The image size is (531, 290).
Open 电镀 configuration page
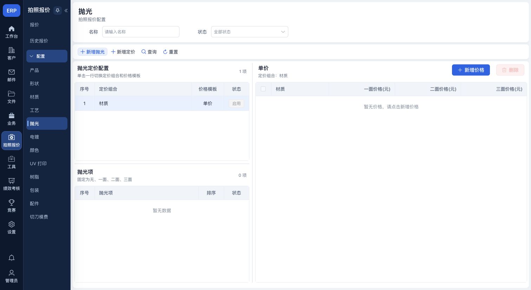(47, 137)
